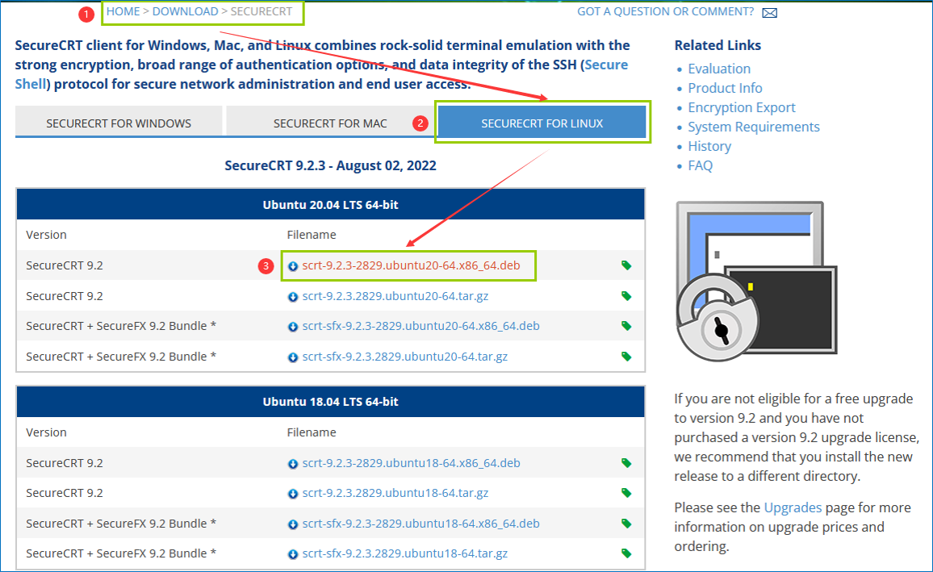Click SECURECRT text in the breadcrumb
This screenshot has width=933, height=572.
tap(261, 11)
